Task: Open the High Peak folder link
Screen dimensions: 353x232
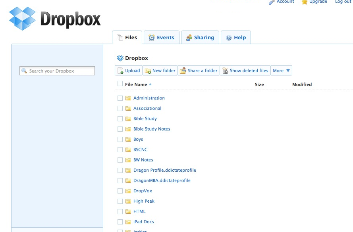Action: (144, 201)
